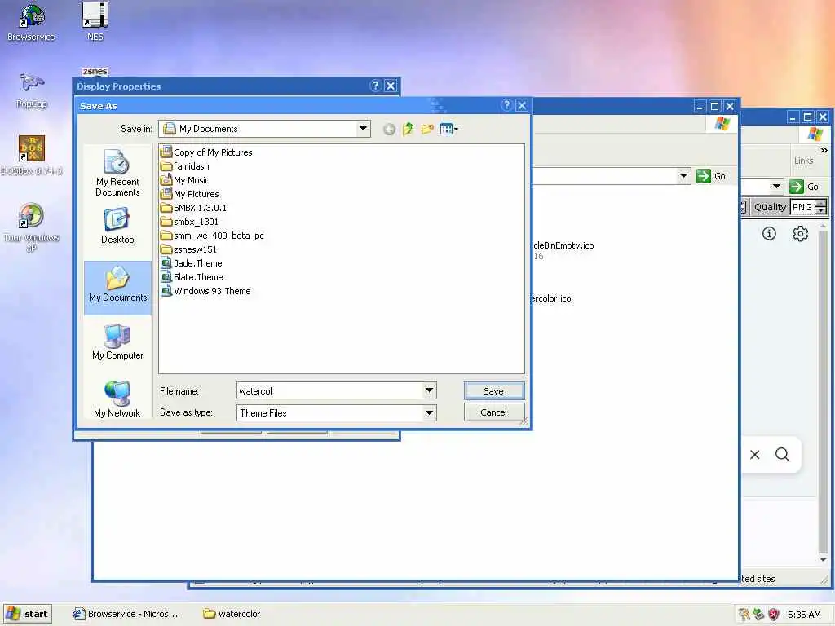
Task: Open address dropdown in the middle window
Action: pyautogui.click(x=684, y=176)
